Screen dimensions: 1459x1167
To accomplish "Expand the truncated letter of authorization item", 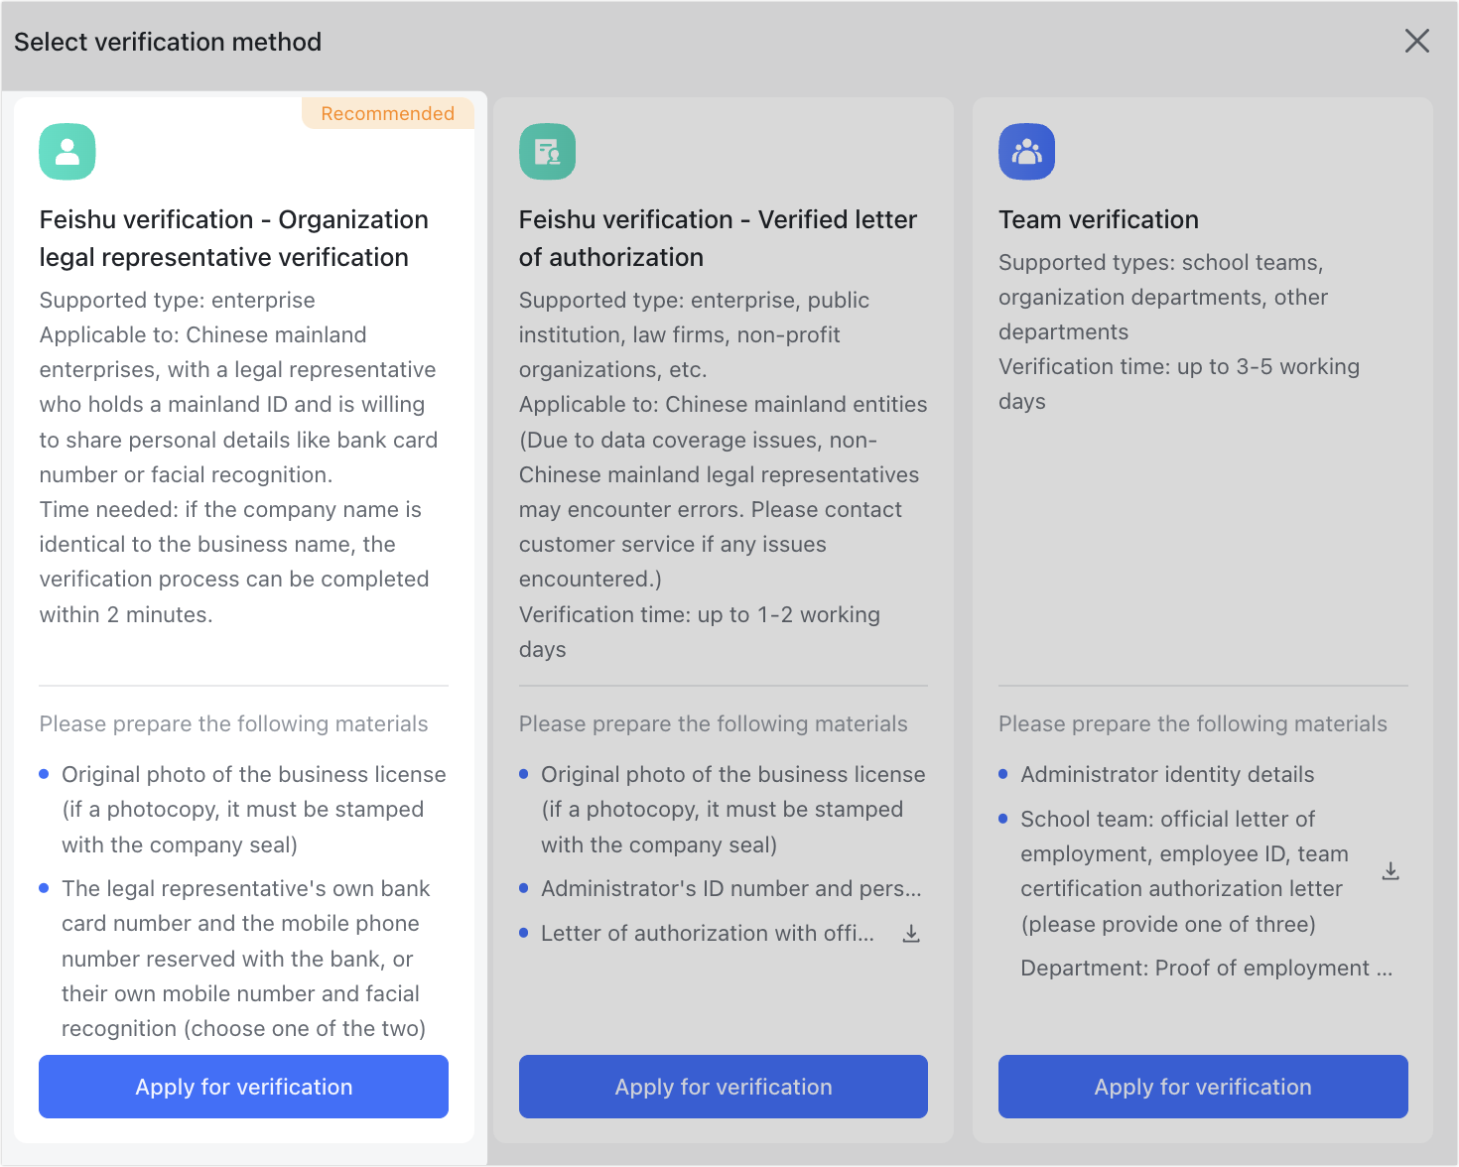I will click(708, 933).
